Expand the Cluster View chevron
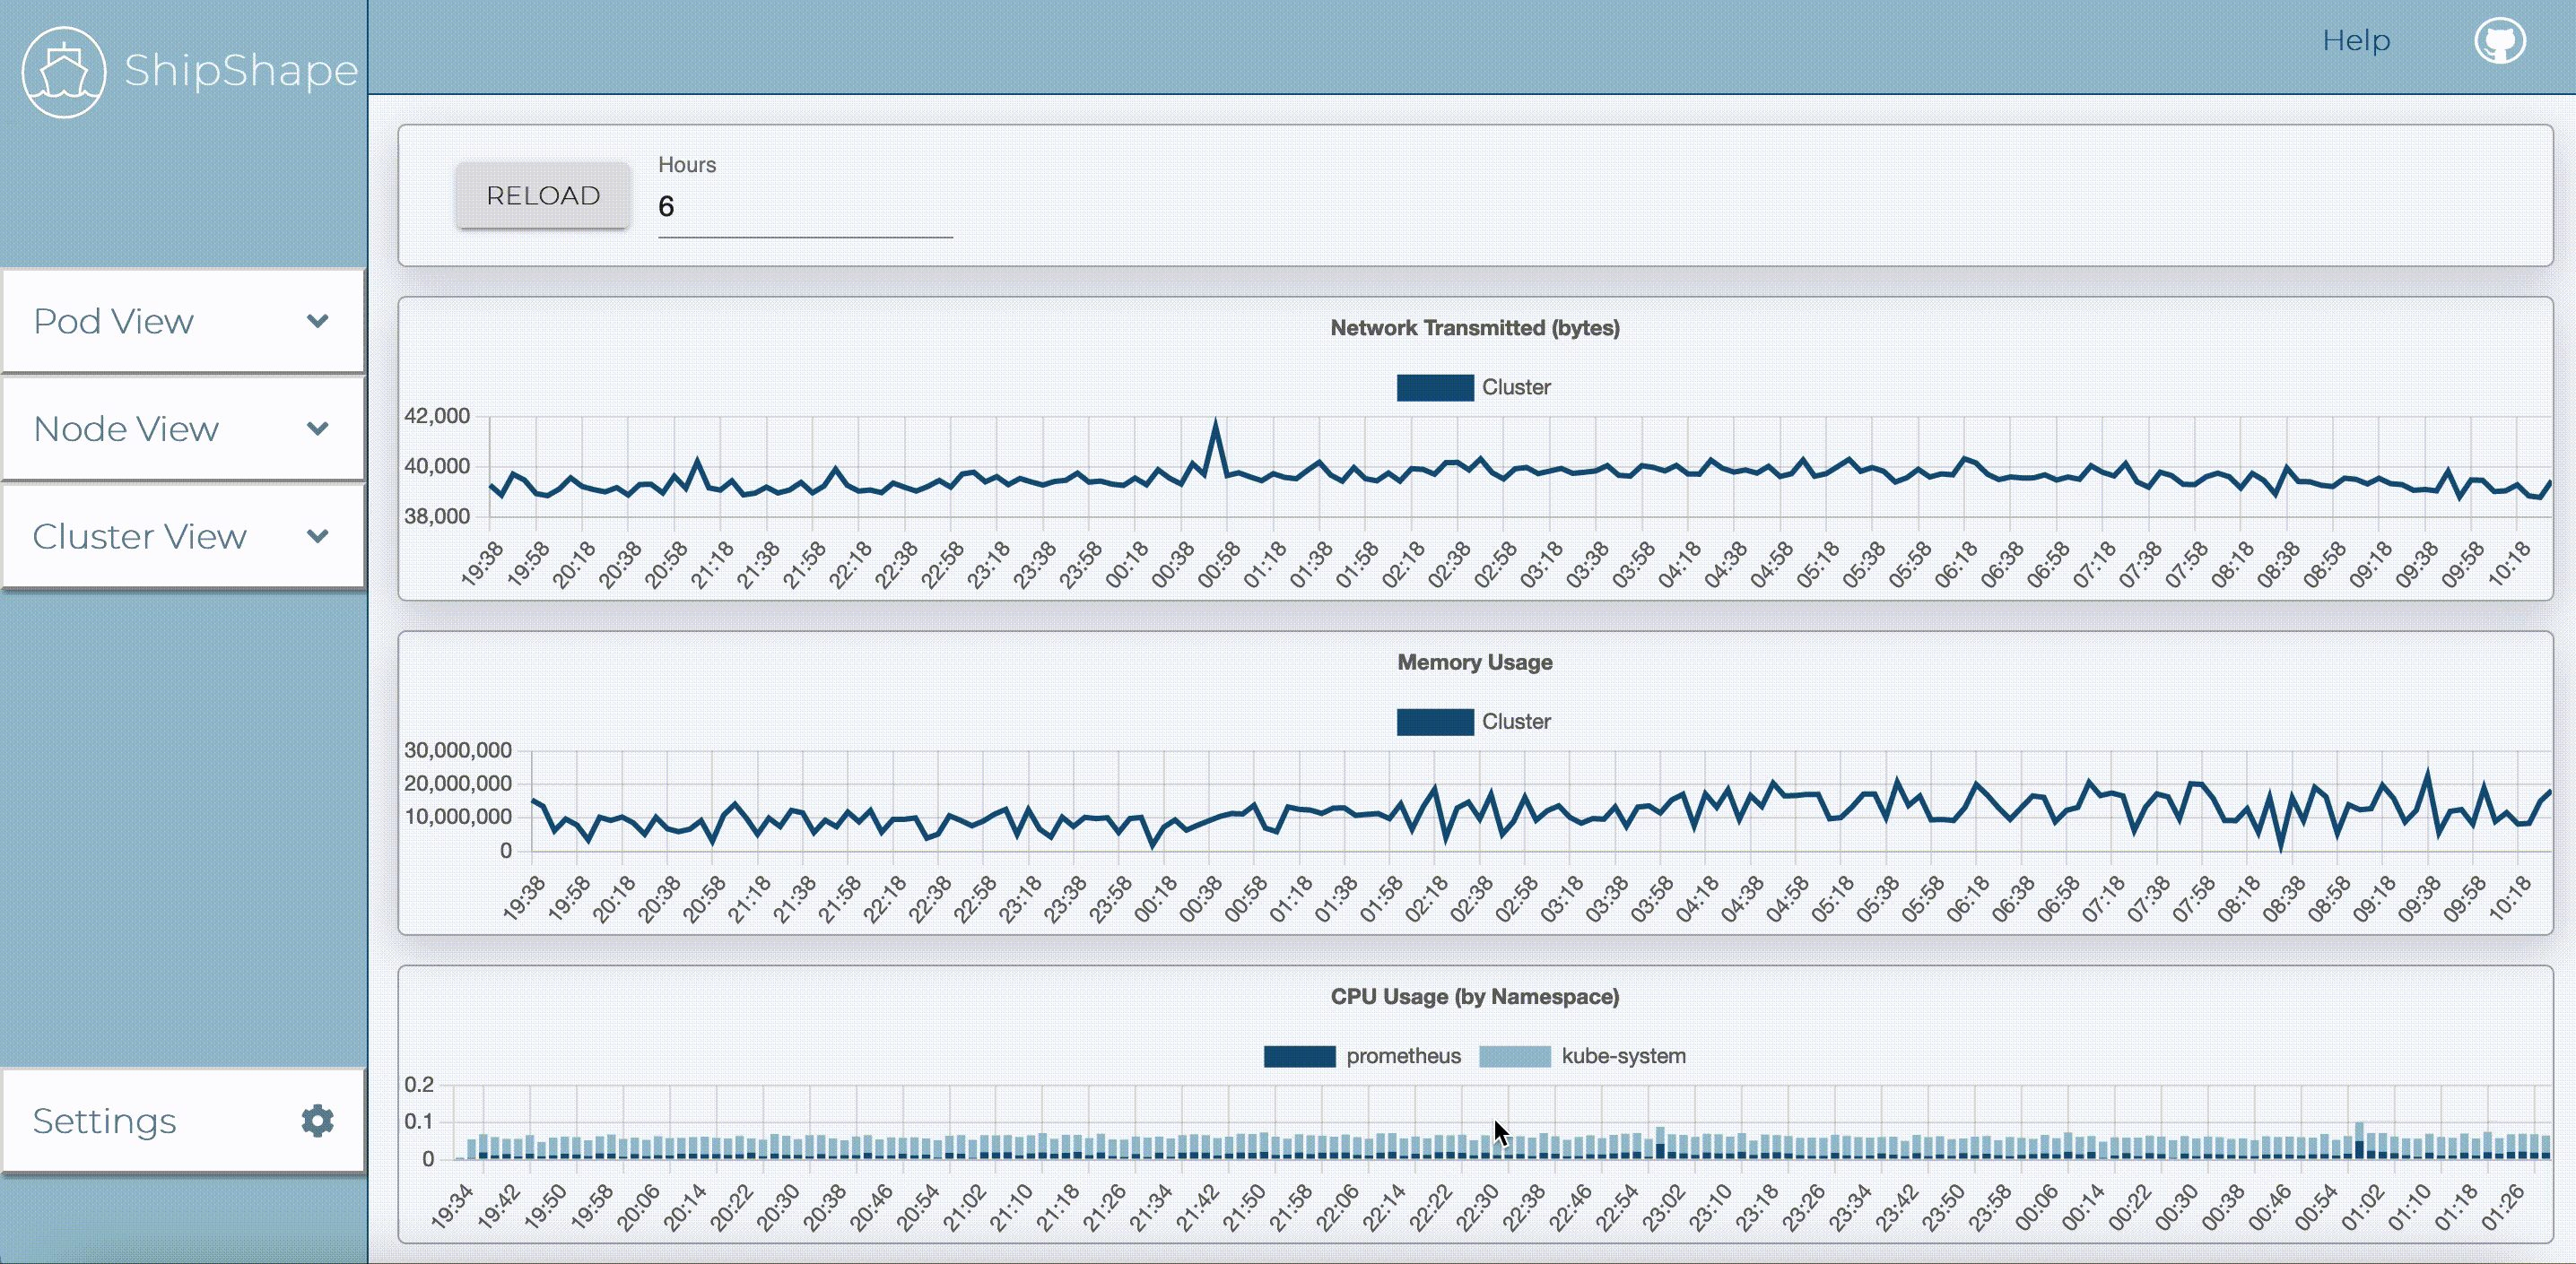This screenshot has width=2576, height=1264. click(x=317, y=537)
